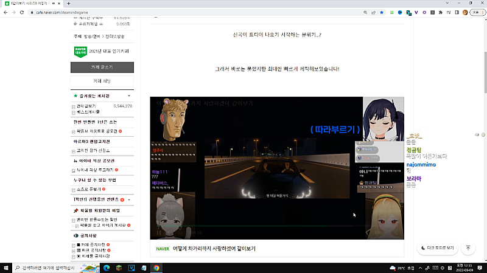Screen dimensions: 487x273
Task: Open a new browser tab
Action: coord(68,3)
